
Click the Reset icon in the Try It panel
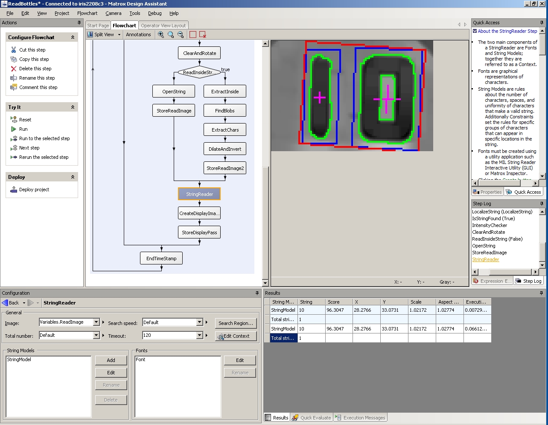click(13, 120)
